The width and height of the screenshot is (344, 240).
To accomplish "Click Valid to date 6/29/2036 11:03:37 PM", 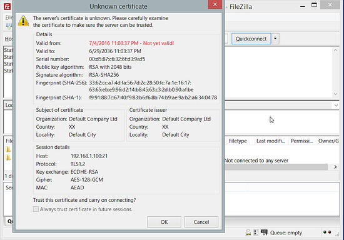I will [115, 51].
